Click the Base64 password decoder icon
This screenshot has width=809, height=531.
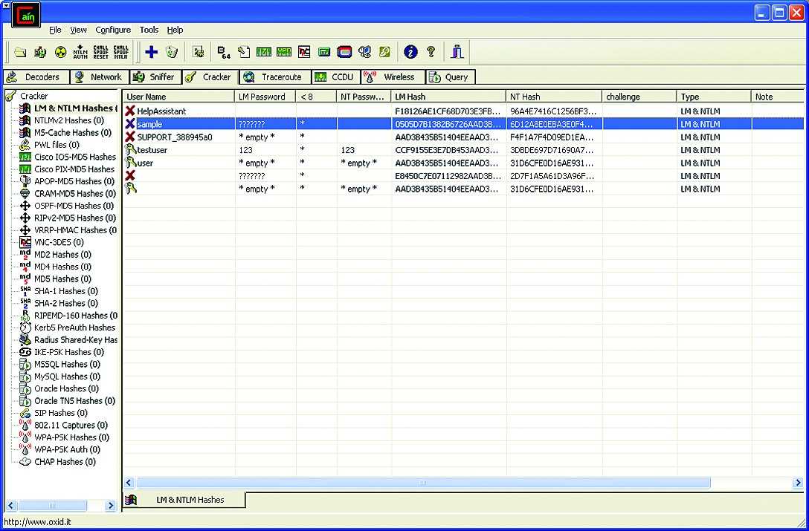222,52
